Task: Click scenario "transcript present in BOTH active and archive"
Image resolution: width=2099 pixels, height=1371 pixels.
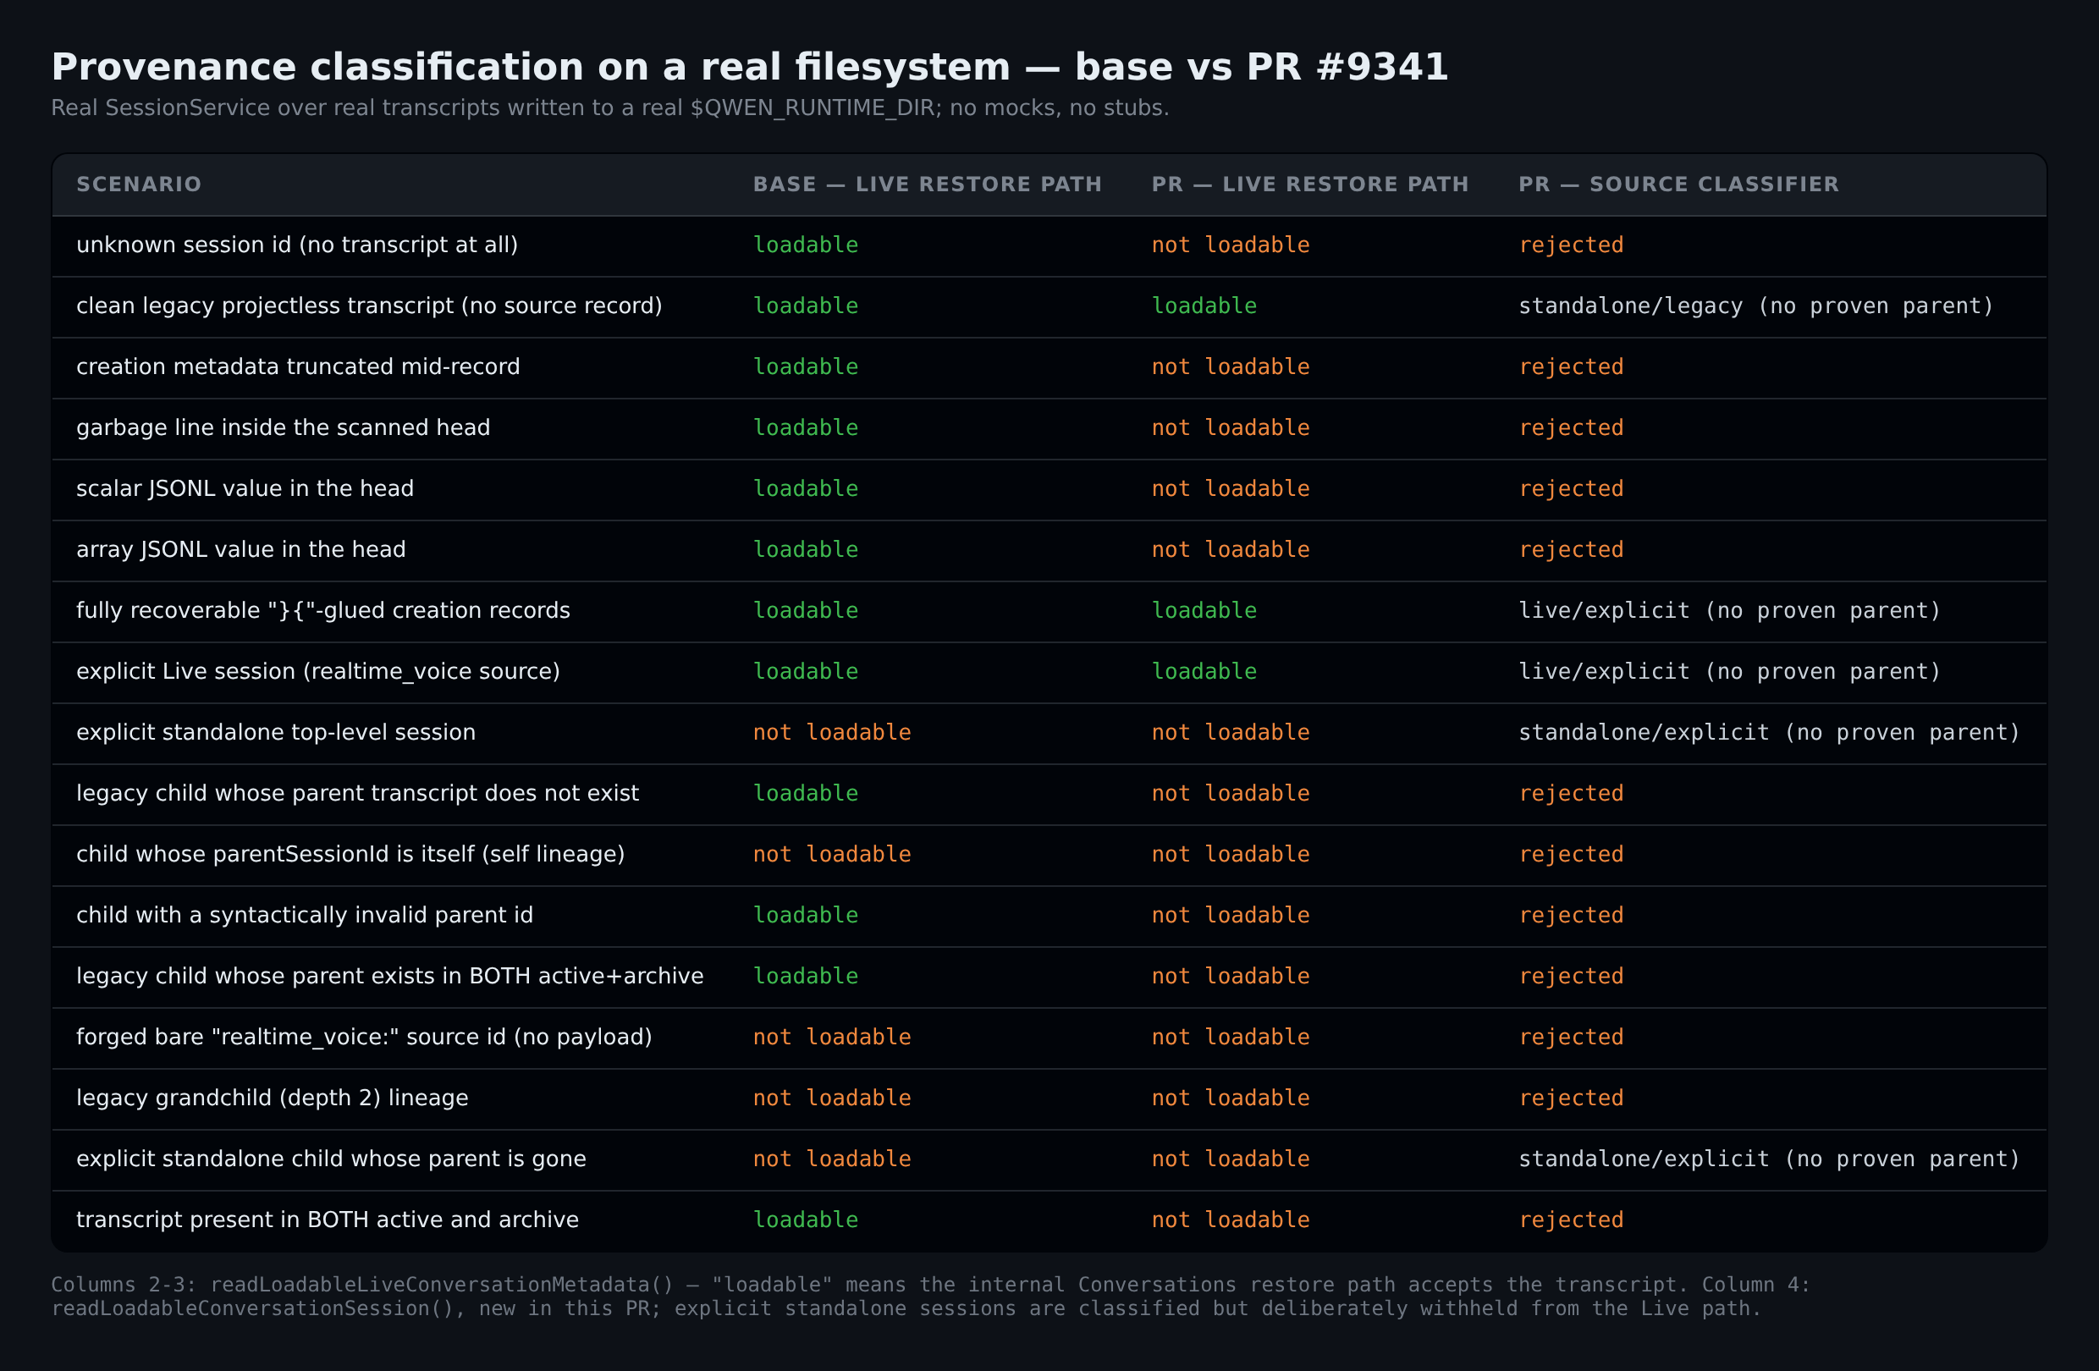Action: [x=328, y=1219]
